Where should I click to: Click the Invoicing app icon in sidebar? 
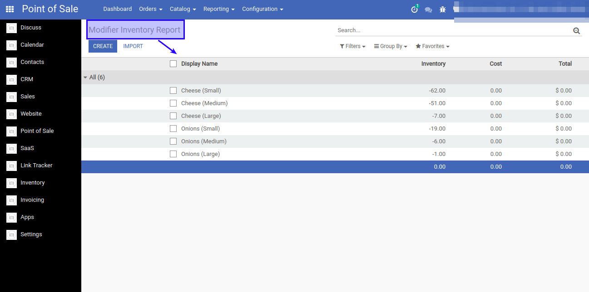[11, 200]
